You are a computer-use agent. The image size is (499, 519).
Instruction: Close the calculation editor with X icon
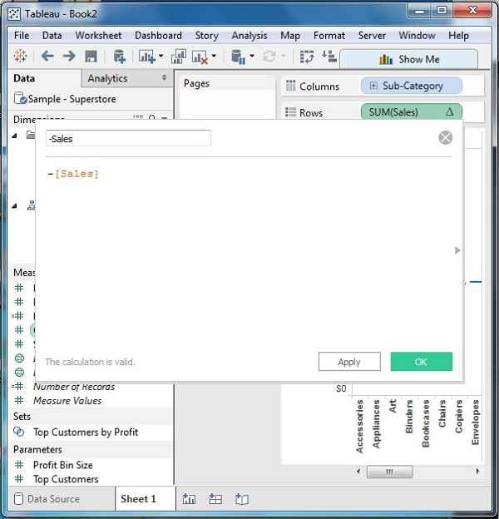click(446, 138)
